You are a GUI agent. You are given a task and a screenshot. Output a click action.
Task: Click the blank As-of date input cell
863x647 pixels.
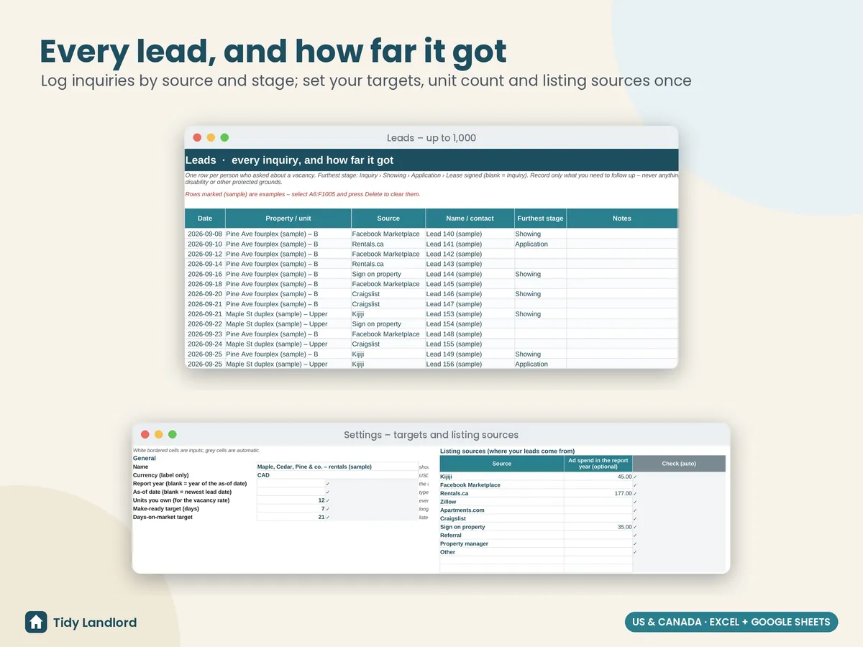click(x=291, y=492)
